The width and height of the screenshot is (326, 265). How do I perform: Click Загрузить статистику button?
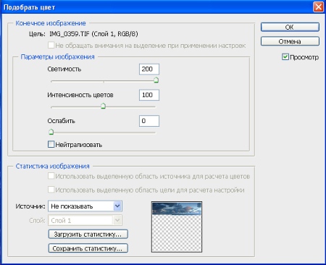click(x=88, y=235)
